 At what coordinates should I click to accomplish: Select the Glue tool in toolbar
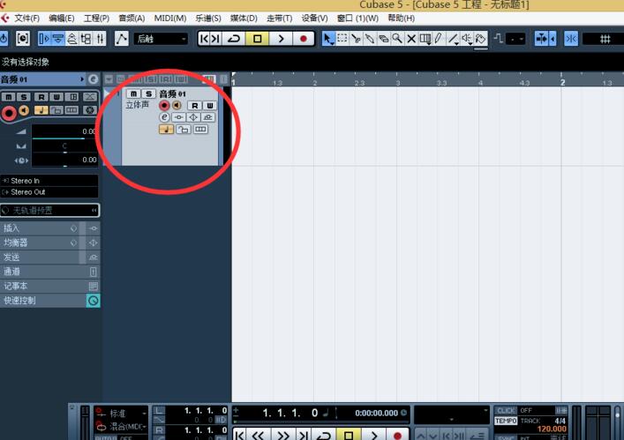coord(370,39)
